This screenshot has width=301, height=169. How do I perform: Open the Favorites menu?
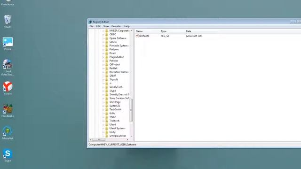pyautogui.click(x=116, y=26)
